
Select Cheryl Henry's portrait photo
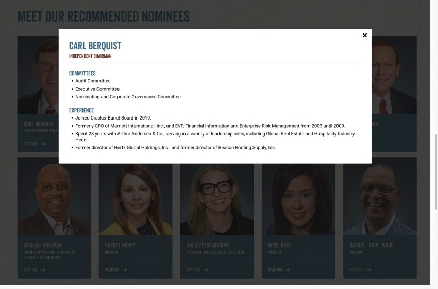point(136,199)
